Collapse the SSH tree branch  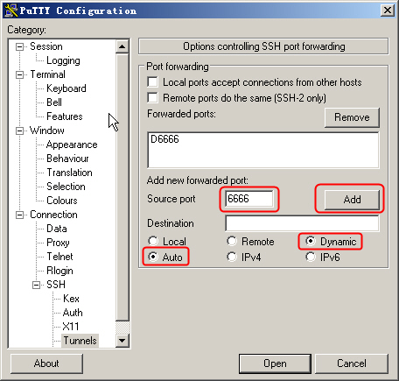36,285
